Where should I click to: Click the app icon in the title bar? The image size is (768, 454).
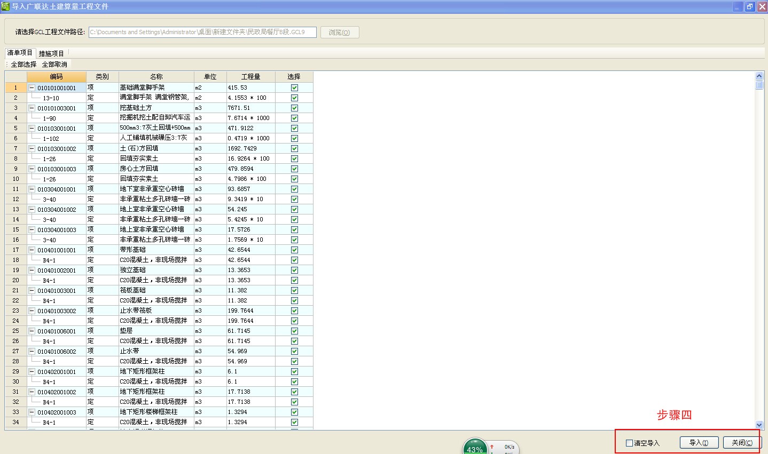[x=5, y=6]
